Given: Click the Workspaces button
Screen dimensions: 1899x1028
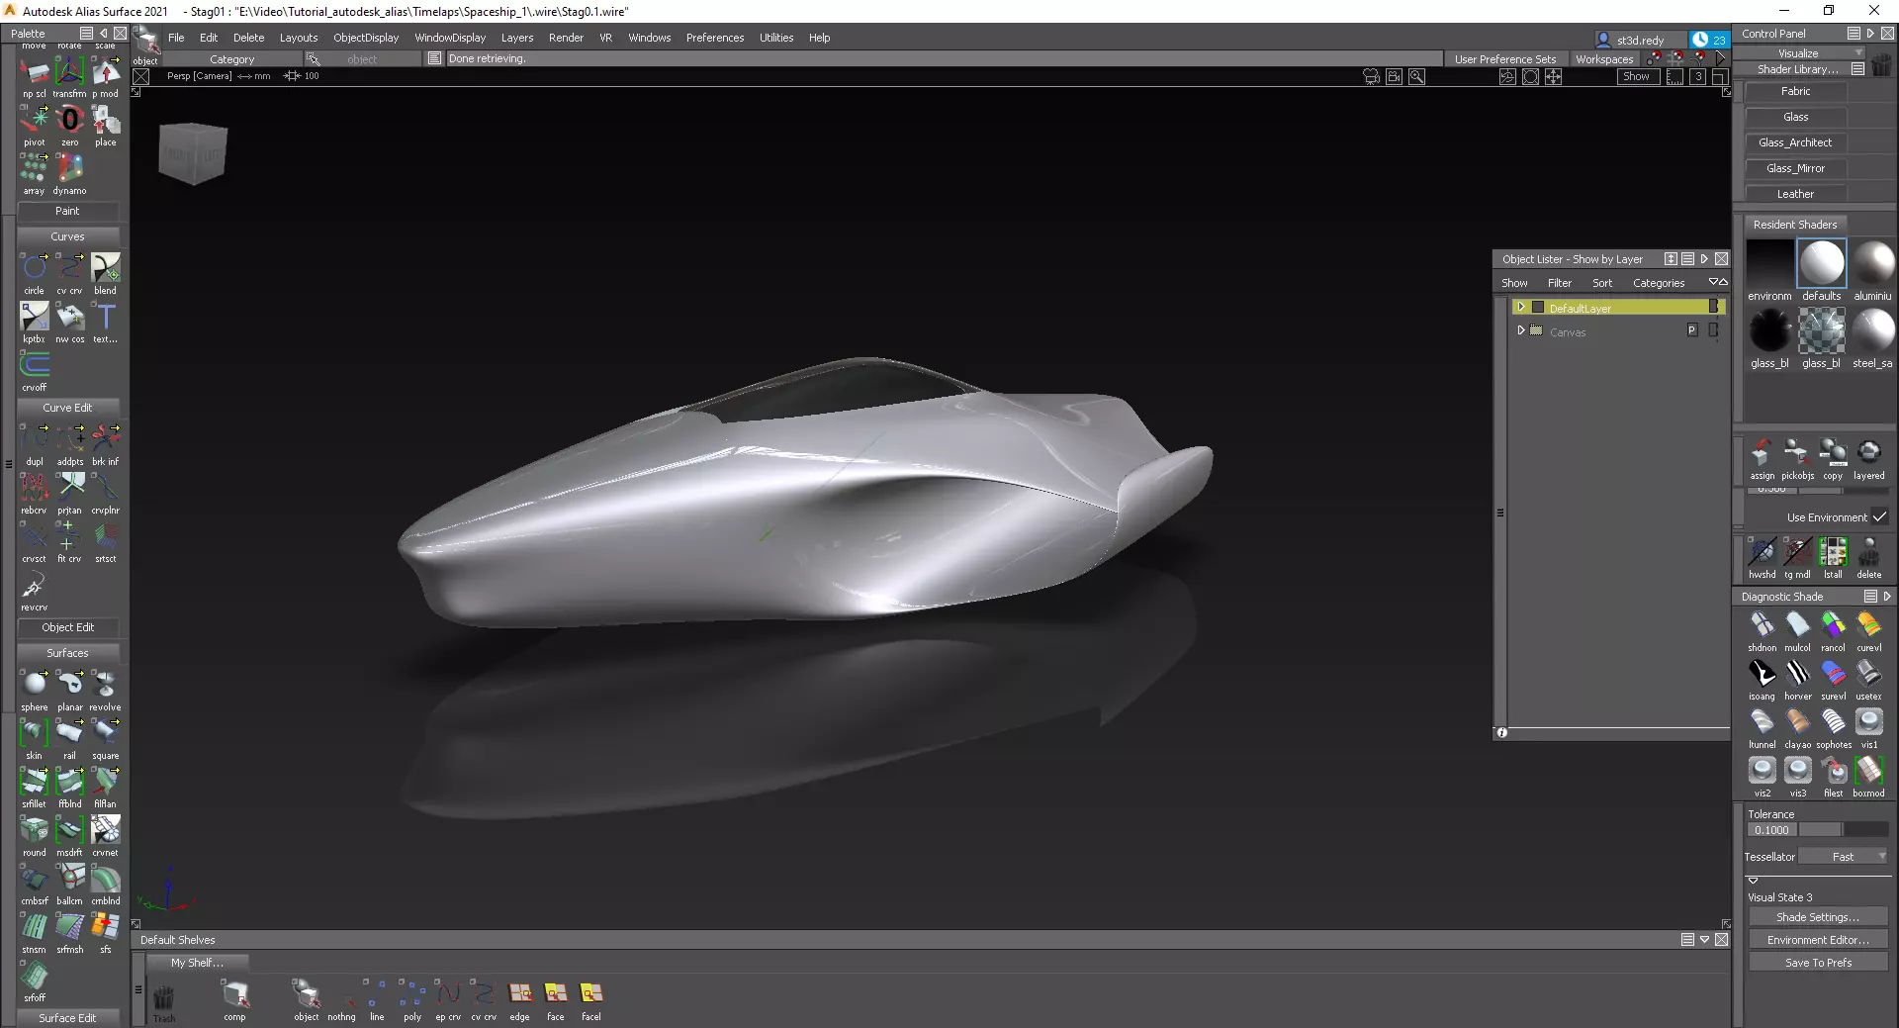Looking at the screenshot, I should pos(1604,59).
